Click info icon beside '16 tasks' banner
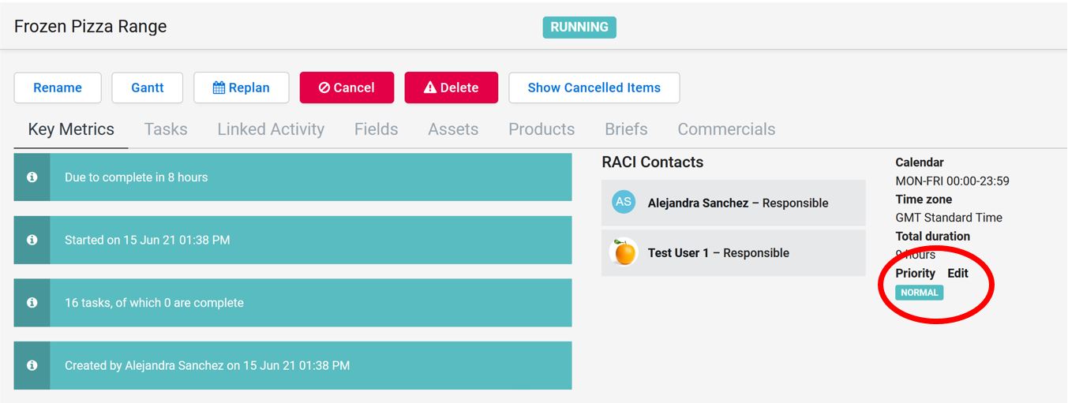Viewport: 1068px width, 403px height. tap(32, 303)
